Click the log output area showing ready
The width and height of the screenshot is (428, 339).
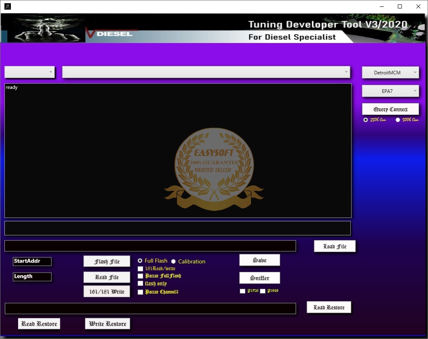(178, 151)
